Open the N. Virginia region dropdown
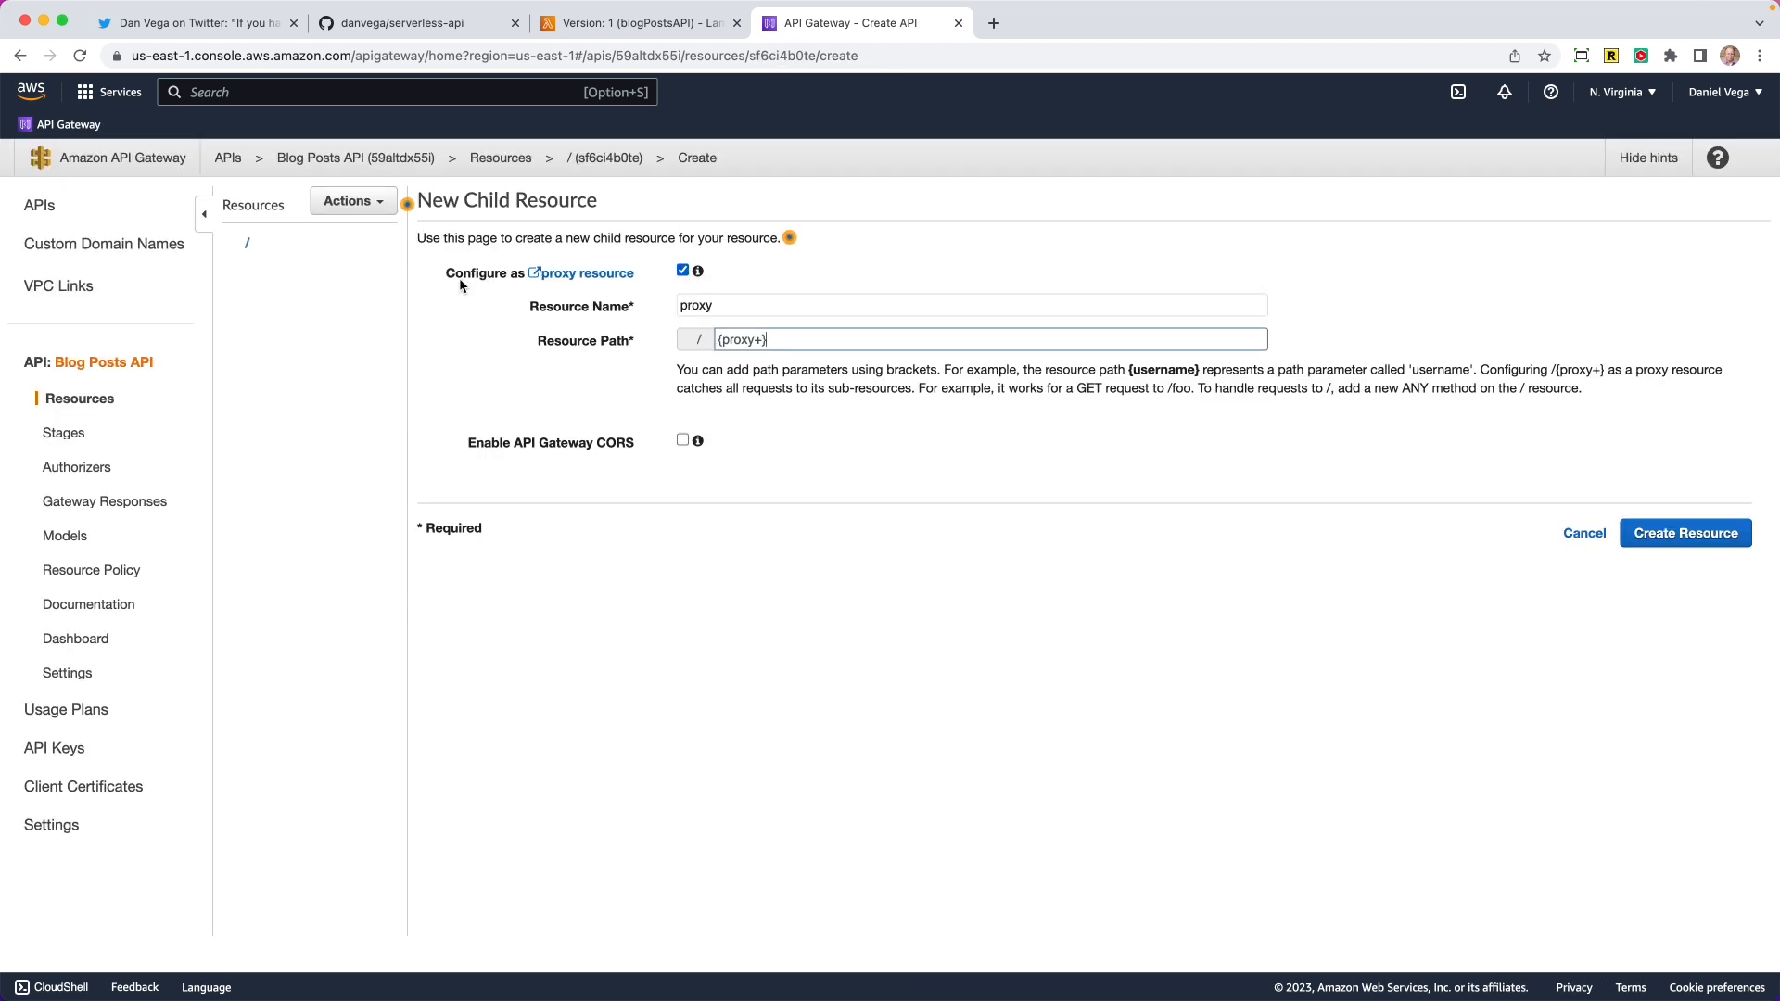1780x1001 pixels. tap(1620, 92)
